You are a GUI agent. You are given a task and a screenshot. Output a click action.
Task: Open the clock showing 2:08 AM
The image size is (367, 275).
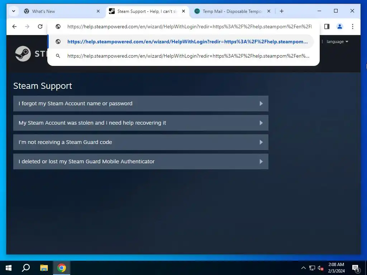[x=336, y=268]
